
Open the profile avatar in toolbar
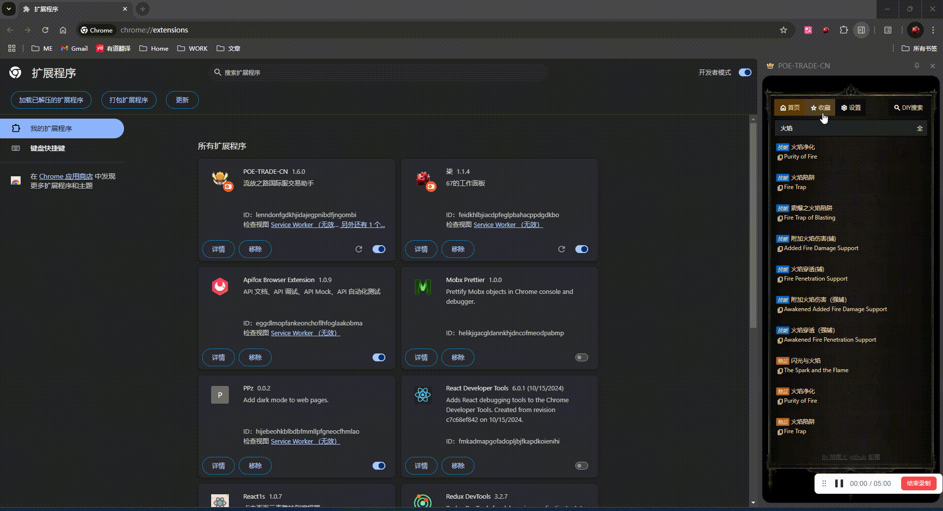click(915, 30)
